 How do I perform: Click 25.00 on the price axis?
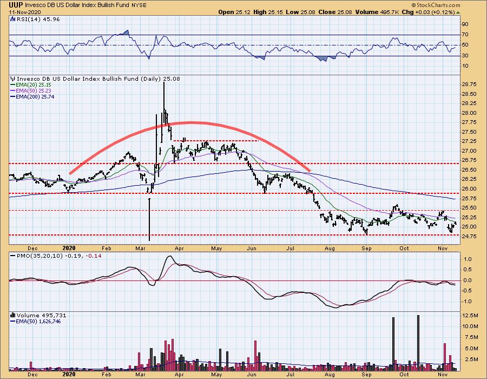tap(469, 227)
